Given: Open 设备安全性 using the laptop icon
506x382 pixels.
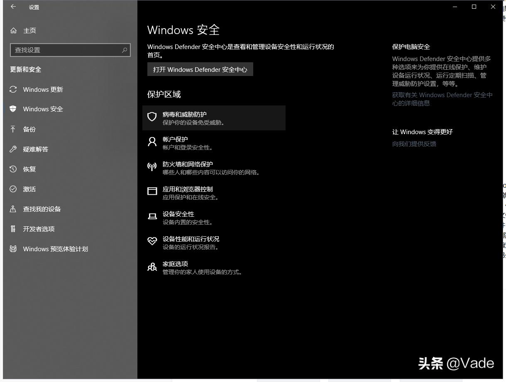Looking at the screenshot, I should tap(152, 217).
